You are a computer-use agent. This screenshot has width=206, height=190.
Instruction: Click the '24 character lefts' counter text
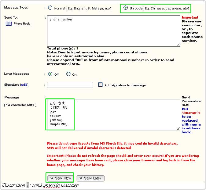20,105
